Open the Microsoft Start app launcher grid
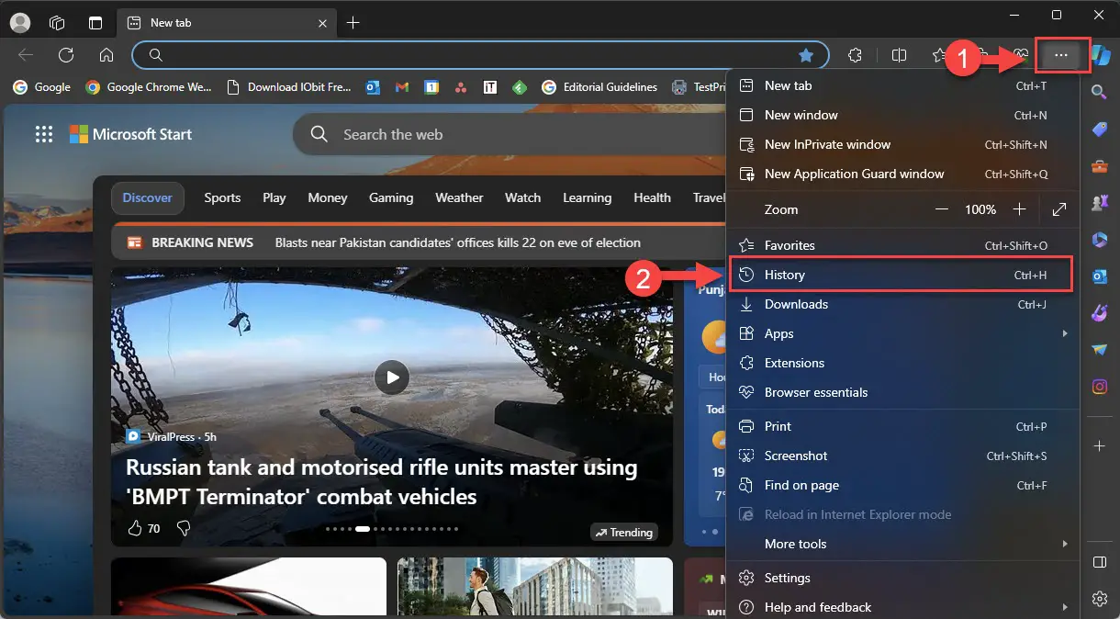1120x619 pixels. tap(43, 134)
